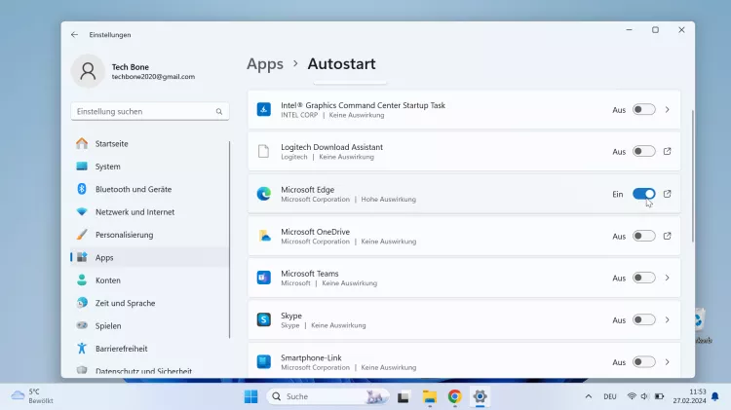Image resolution: width=731 pixels, height=410 pixels.
Task: Click the Smartphone-Link app icon
Action: click(x=264, y=361)
